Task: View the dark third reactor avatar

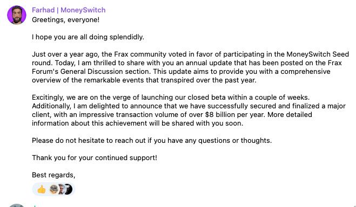Action: (x=69, y=189)
